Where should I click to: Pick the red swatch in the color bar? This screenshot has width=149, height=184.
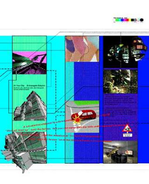point(127,20)
